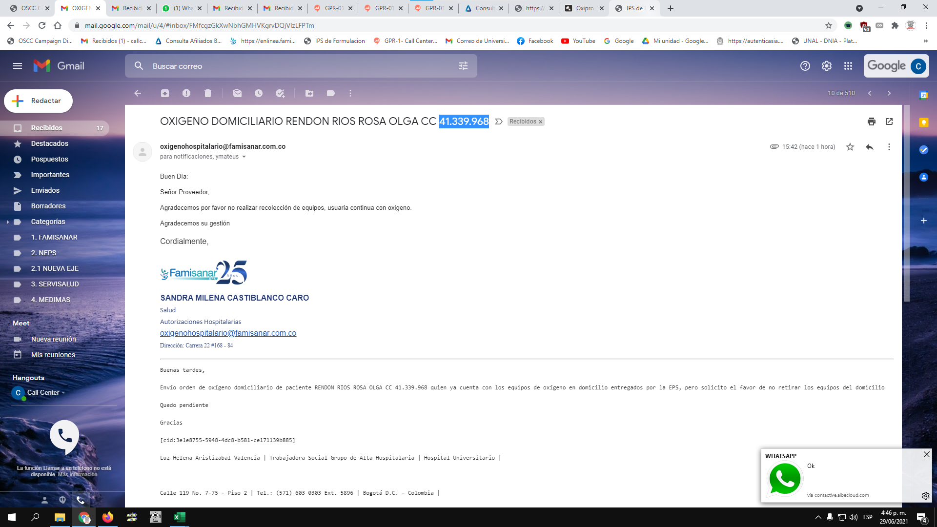The height and width of the screenshot is (527, 937).
Task: Open Chrome tab search dropdown
Action: pyautogui.click(x=859, y=8)
